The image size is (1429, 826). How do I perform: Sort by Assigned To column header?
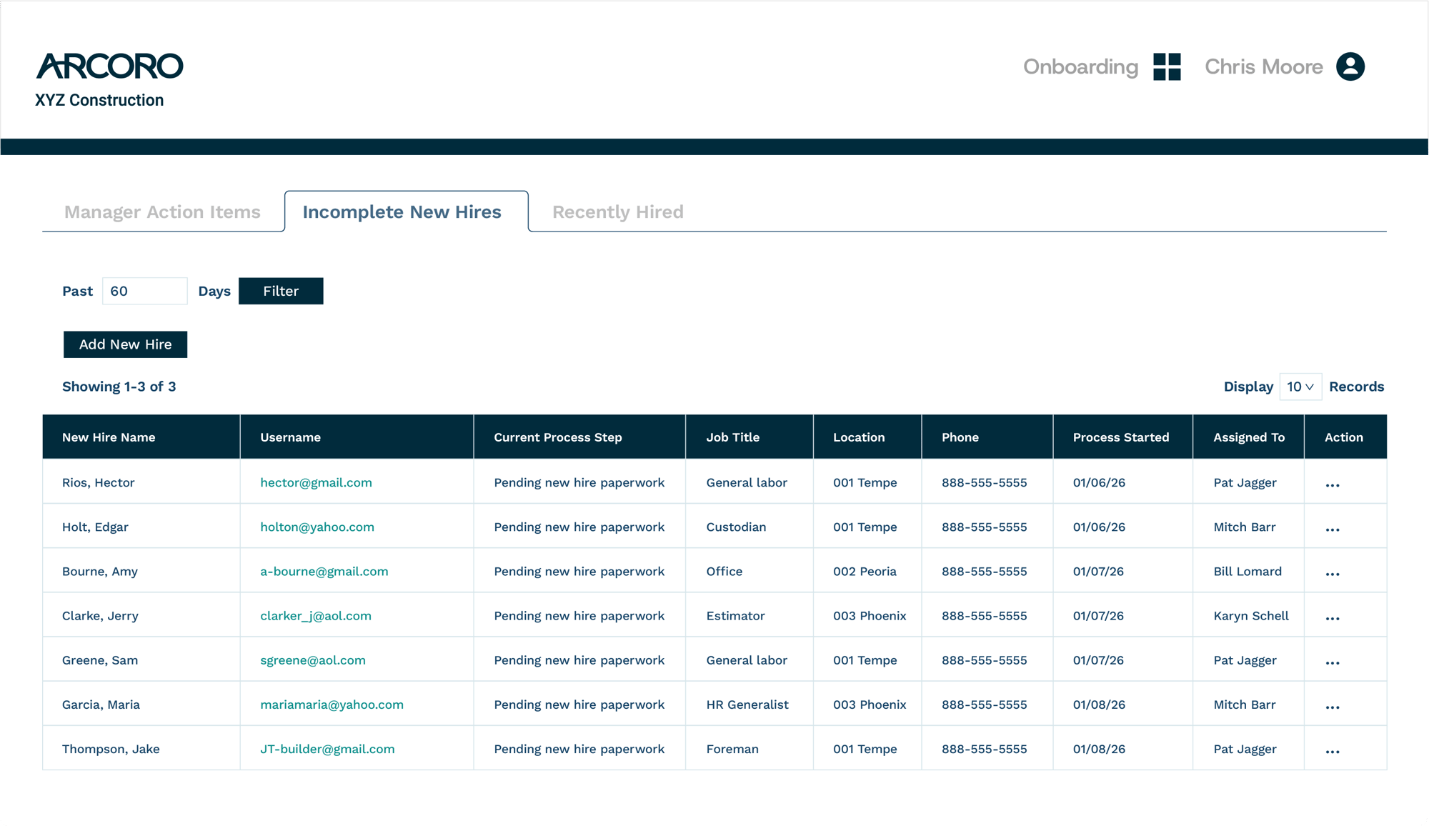coord(1249,437)
